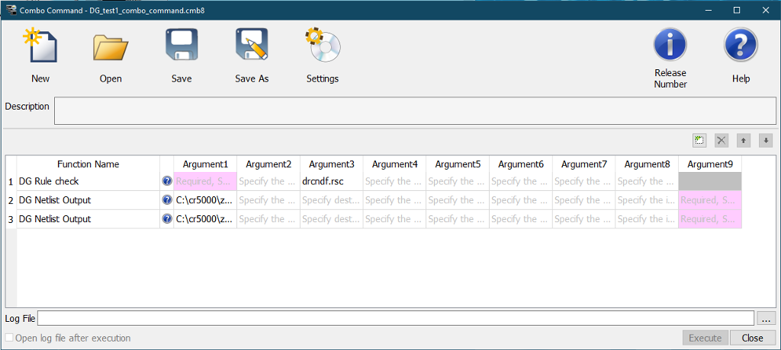Open Settings with the gear disc icon
Screen dimensions: 781x350
pyautogui.click(x=323, y=45)
